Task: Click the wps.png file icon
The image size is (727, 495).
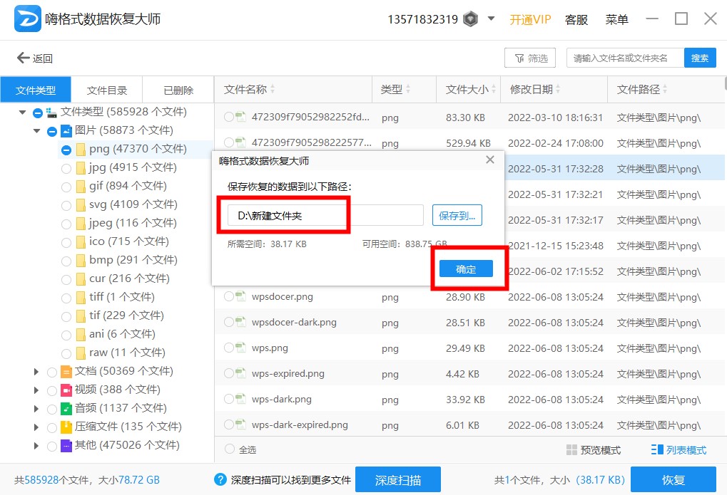Action: (240, 348)
